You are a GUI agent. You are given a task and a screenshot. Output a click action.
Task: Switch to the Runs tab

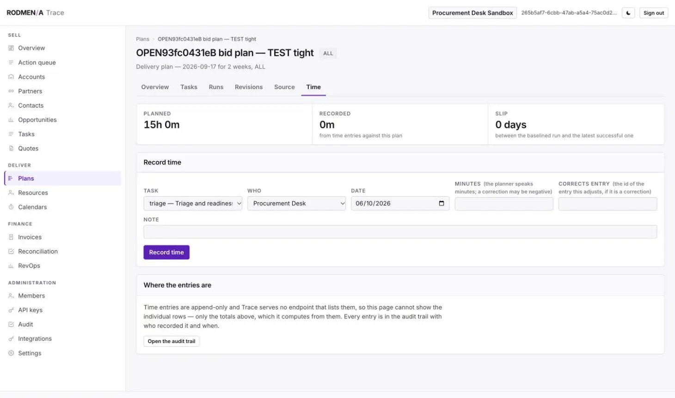216,87
